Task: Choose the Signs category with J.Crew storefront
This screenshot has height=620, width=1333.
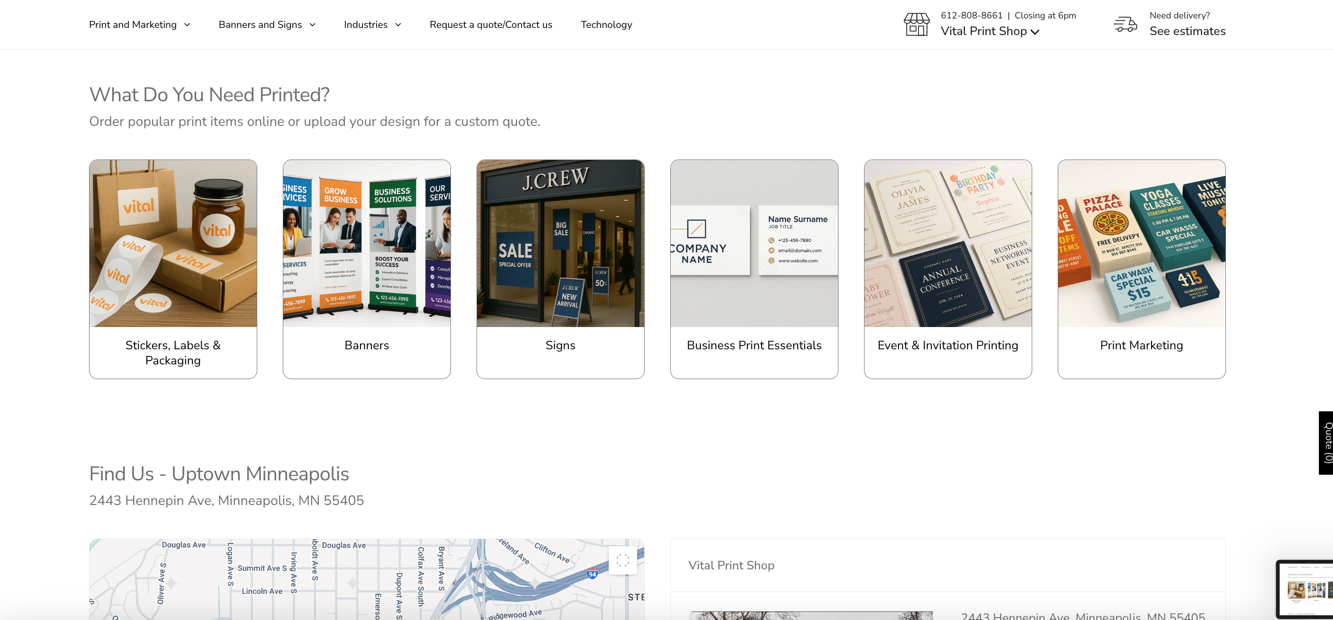Action: coord(560,243)
